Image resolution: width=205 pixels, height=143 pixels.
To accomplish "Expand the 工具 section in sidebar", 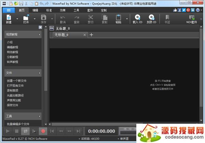I will click(23, 116).
